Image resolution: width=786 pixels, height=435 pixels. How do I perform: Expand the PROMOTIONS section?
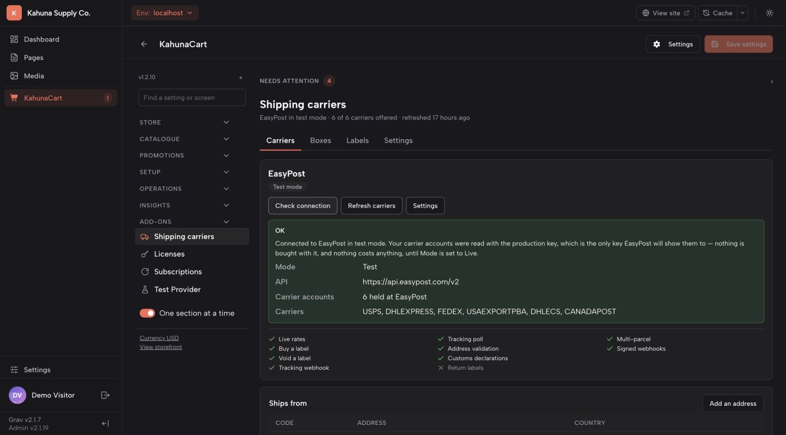[185, 155]
